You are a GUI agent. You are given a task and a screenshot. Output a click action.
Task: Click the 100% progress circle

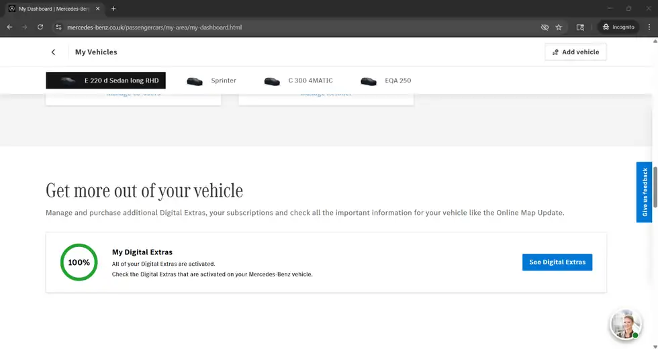79,262
